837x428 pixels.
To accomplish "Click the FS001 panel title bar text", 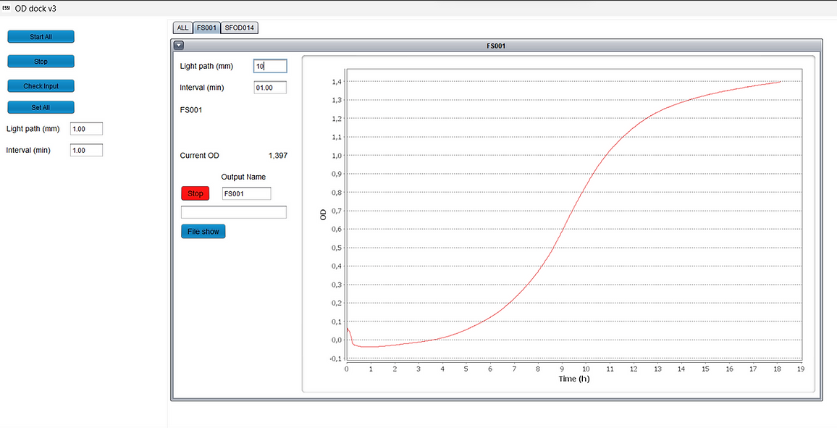I will click(x=496, y=46).
